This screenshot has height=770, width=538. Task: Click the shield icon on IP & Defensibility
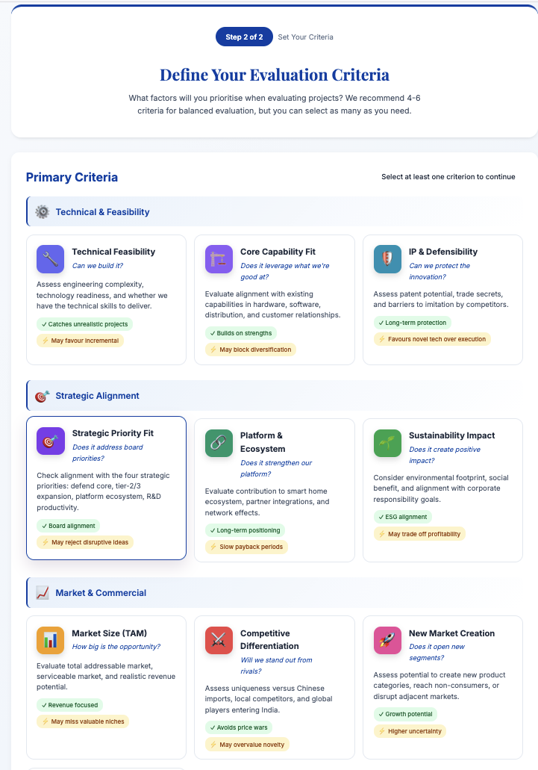pyautogui.click(x=387, y=258)
